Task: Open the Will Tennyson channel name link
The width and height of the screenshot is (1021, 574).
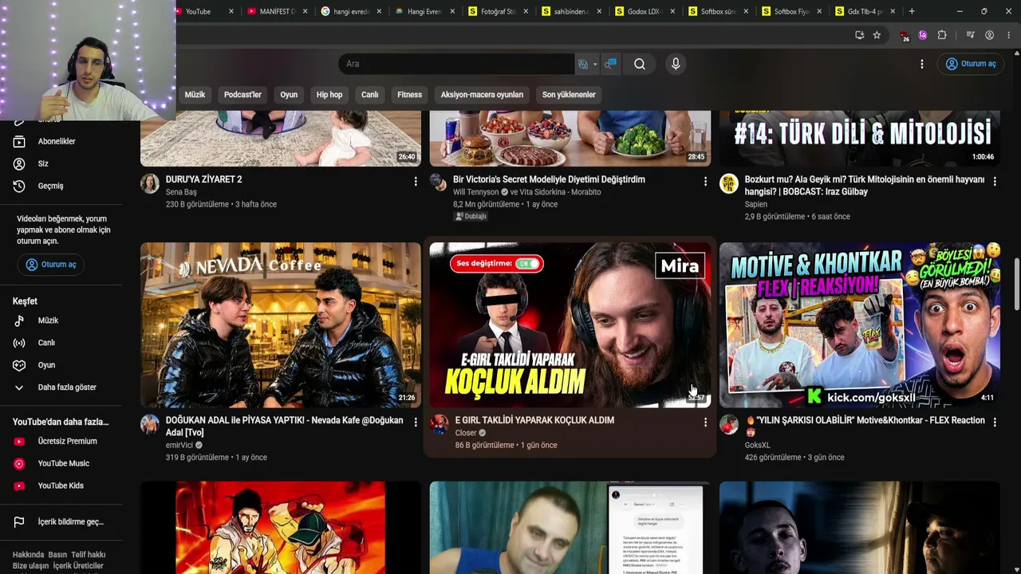Action: click(476, 192)
